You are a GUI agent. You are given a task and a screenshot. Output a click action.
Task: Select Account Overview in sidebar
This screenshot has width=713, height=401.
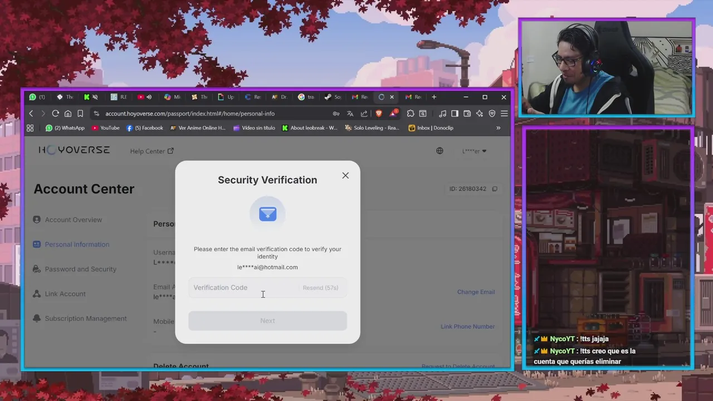67,219
